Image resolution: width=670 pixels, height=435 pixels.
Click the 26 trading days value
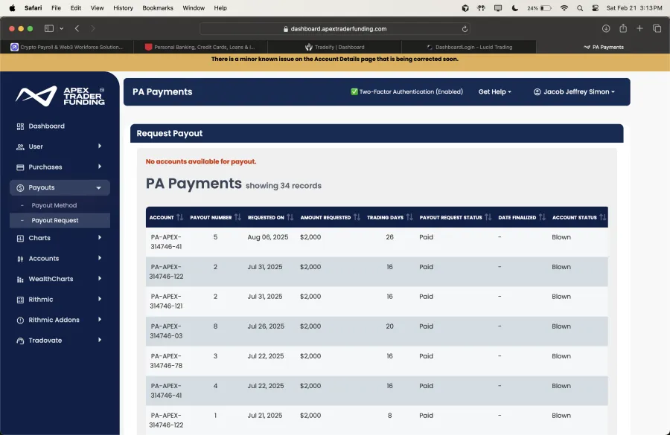389,237
